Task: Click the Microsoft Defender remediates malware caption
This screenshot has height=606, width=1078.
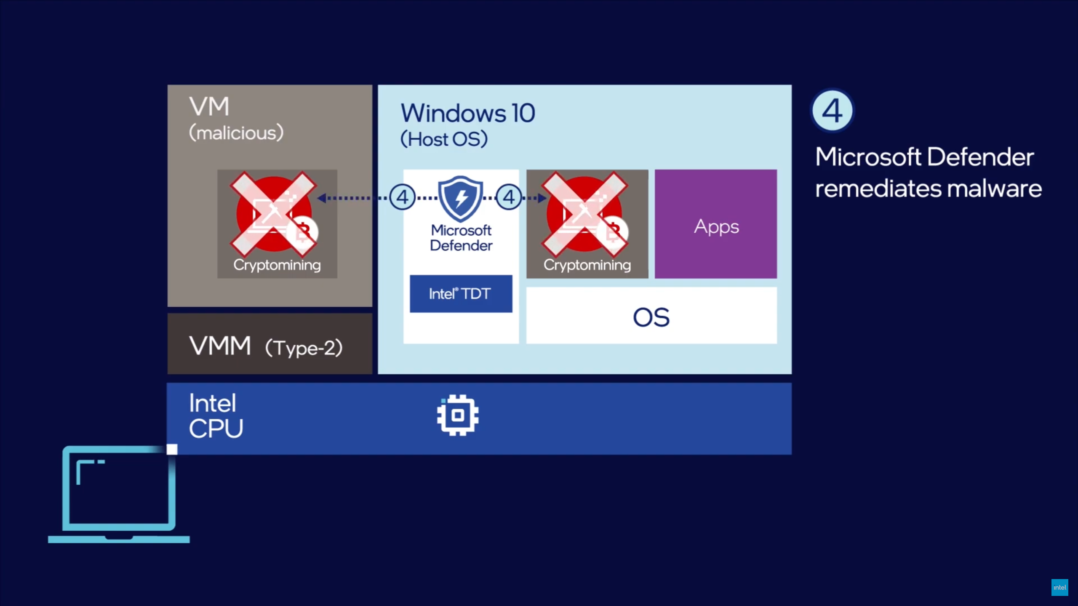Action: point(928,173)
